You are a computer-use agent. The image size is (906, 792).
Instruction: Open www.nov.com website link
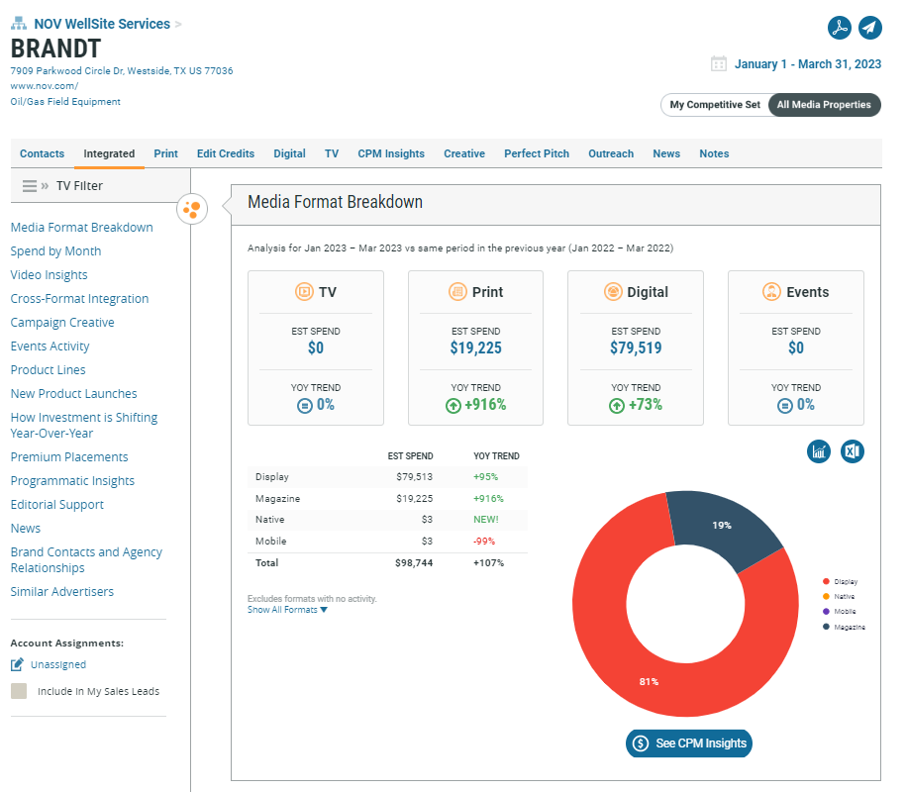click(x=44, y=86)
